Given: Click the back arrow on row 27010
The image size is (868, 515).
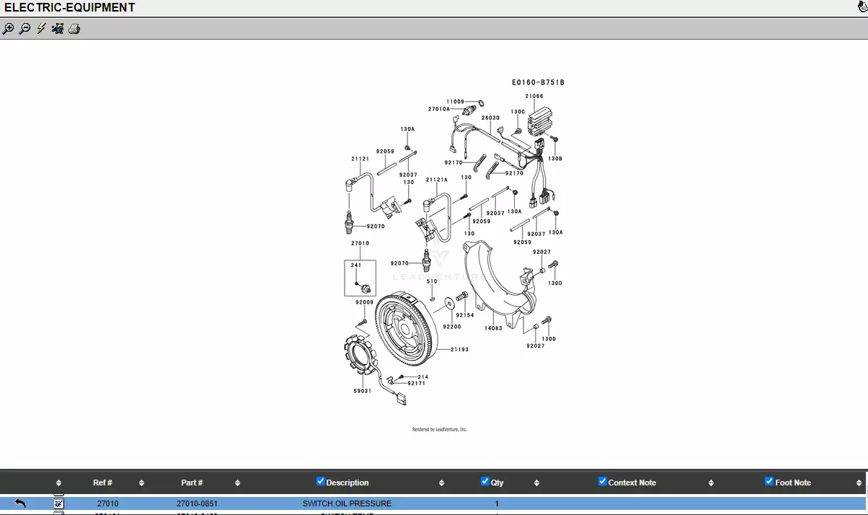Looking at the screenshot, I should point(20,503).
